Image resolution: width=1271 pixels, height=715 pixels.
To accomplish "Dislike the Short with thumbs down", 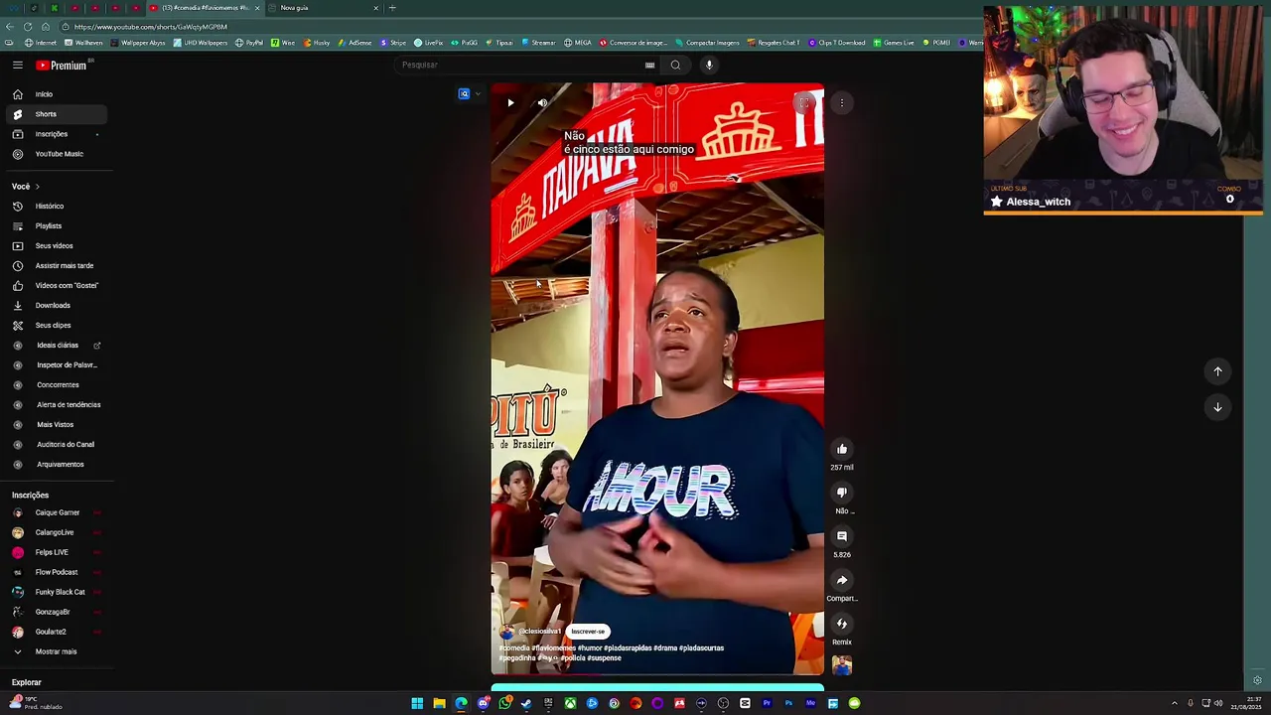I will click(x=842, y=493).
